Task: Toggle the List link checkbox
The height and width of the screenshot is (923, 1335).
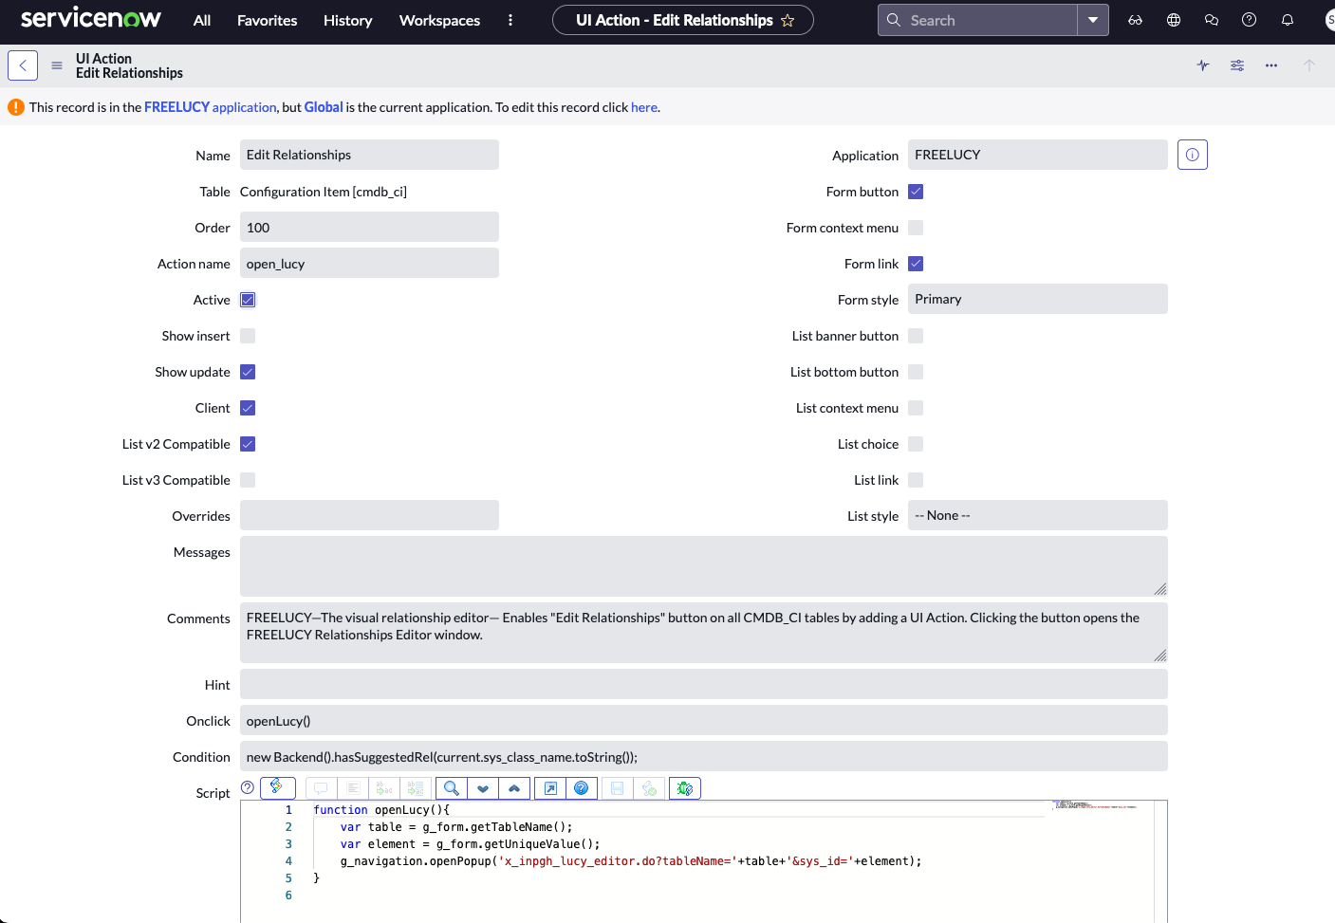Action: (916, 480)
